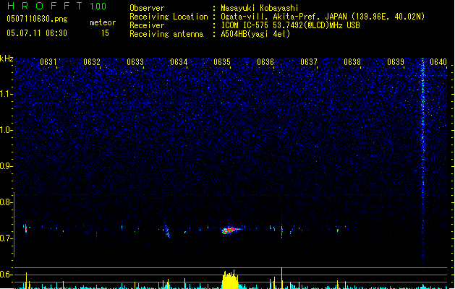Click the HROFFT 1.0.0 title text

point(56,6)
